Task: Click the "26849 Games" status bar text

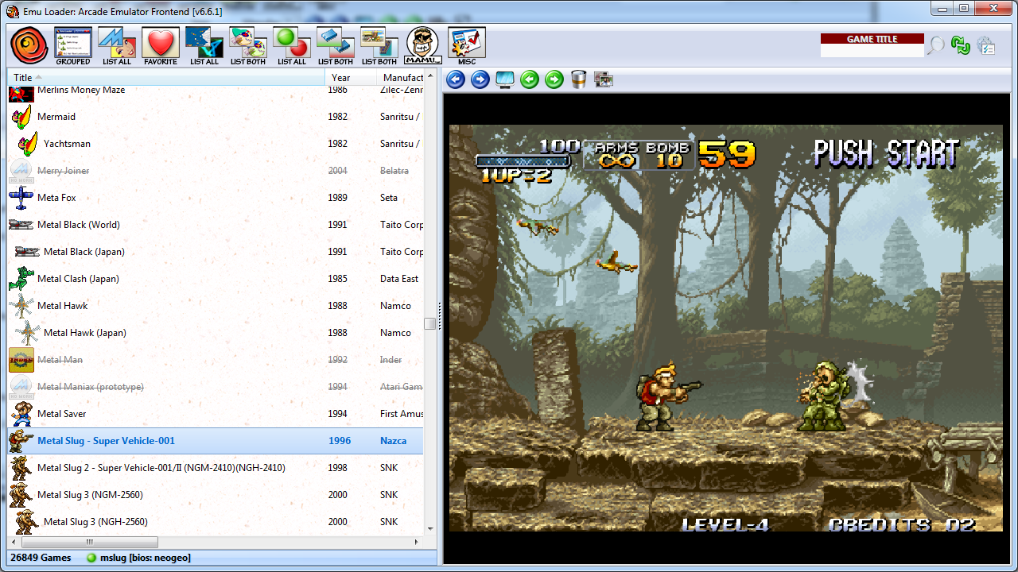Action: pos(41,558)
